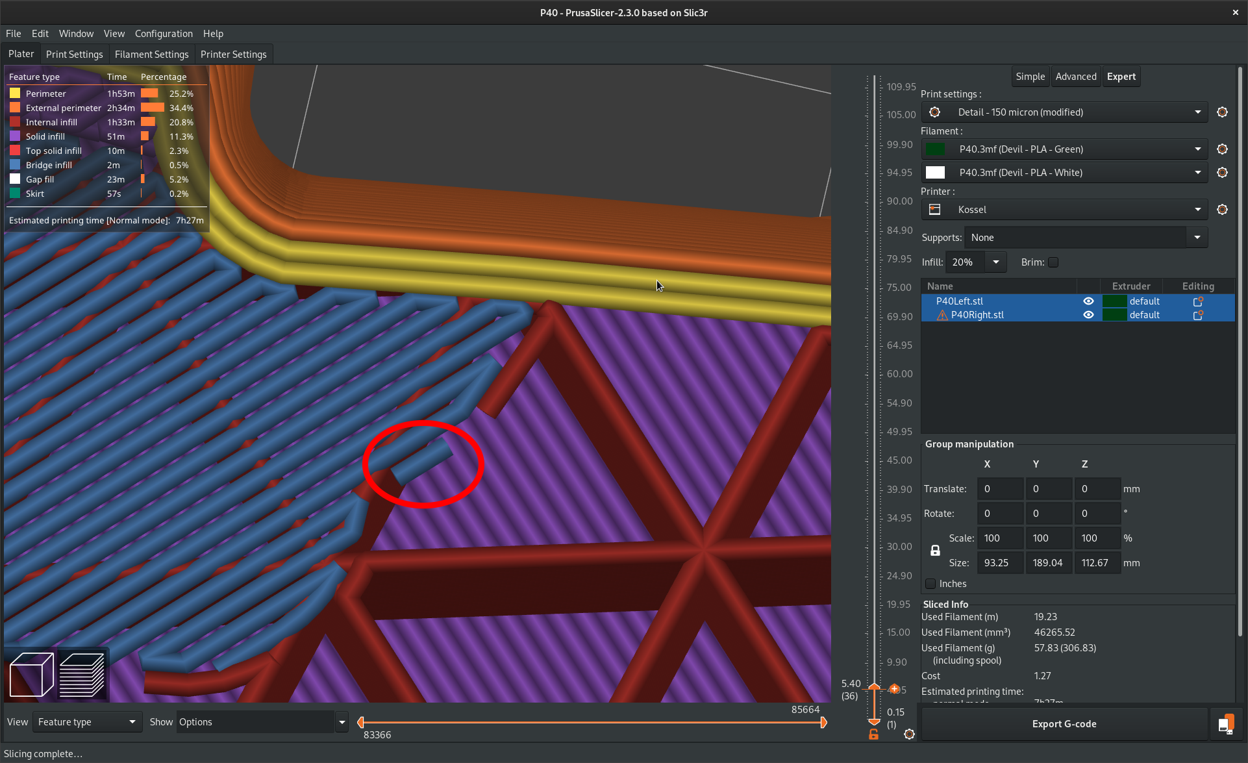Toggle the layer slider lock icon
Viewport: 1248px width, 763px height.
[x=873, y=734]
